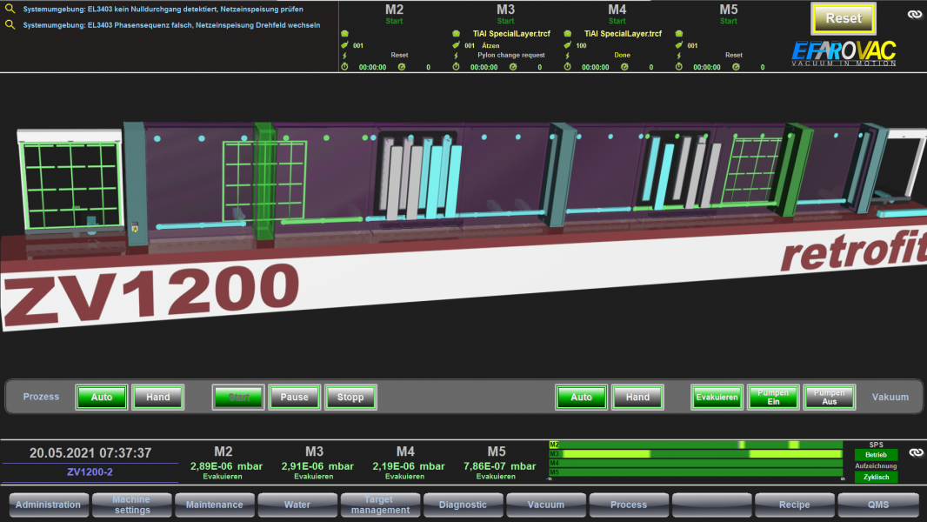Image resolution: width=927 pixels, height=522 pixels.
Task: Open the Administration menu
Action: click(x=49, y=505)
